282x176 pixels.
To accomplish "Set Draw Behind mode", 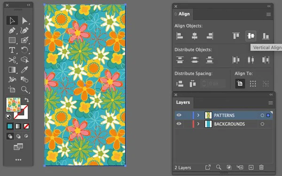I will [x=18, y=136].
